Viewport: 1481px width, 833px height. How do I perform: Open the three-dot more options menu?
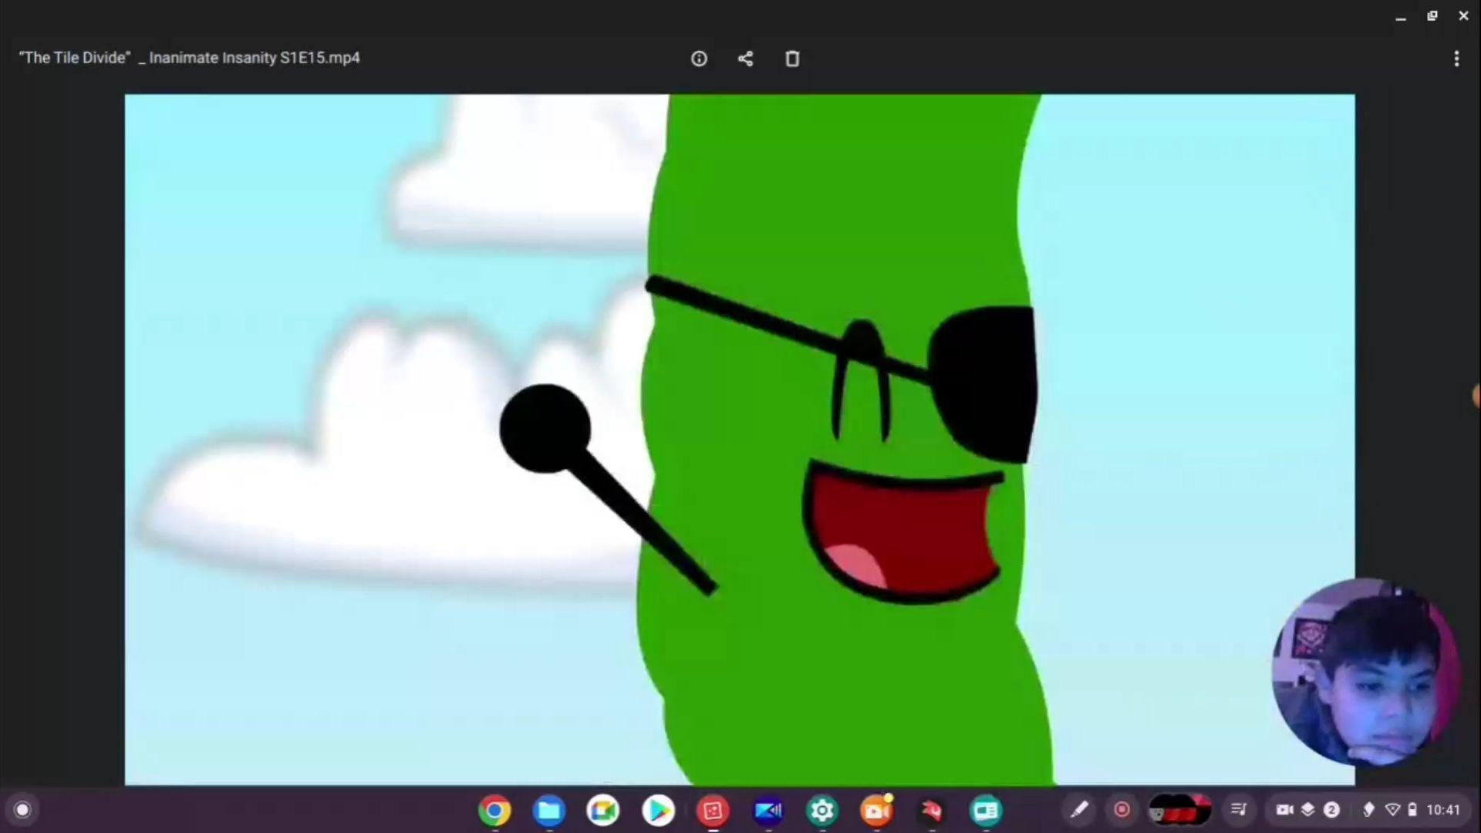[x=1456, y=59]
